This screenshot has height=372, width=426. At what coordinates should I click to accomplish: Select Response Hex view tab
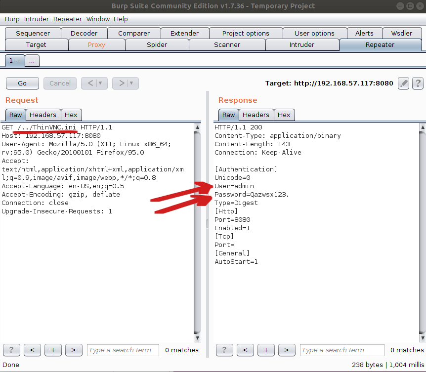[x=284, y=115]
